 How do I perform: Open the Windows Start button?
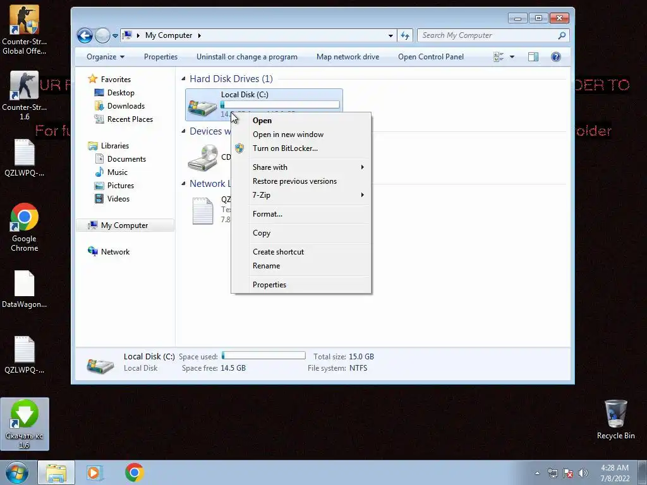click(17, 472)
